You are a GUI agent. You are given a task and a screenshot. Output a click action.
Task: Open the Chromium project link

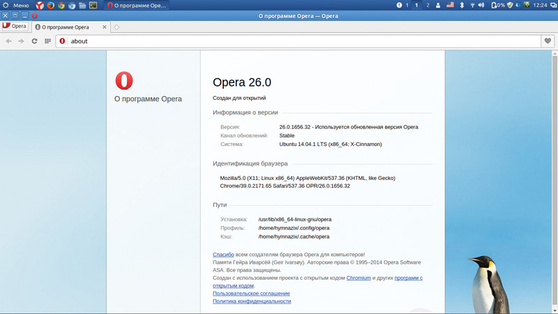pos(359,278)
